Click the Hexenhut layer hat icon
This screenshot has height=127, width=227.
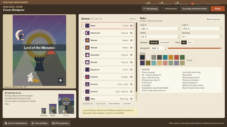[x=87, y=55]
